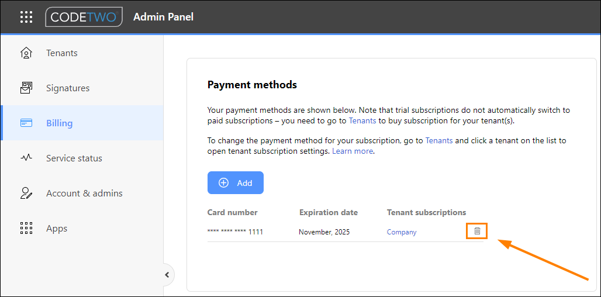This screenshot has width=601, height=297.
Task: Click the Admin Panel title text
Action: (163, 17)
